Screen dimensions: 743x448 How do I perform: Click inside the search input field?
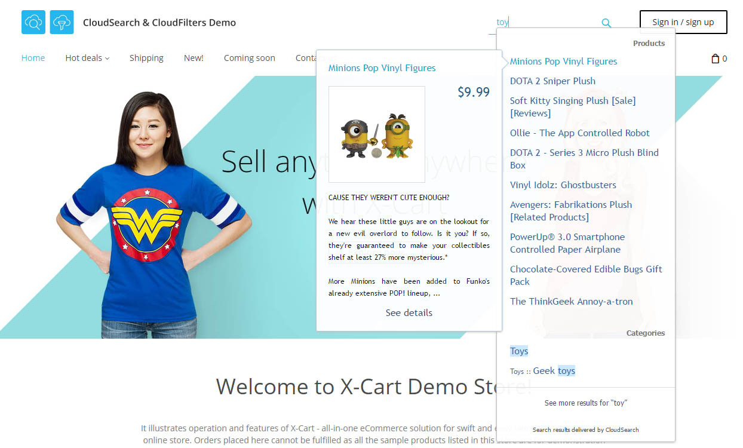(544, 22)
